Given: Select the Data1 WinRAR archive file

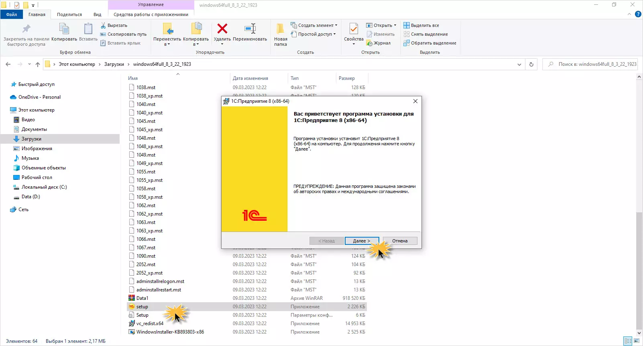Looking at the screenshot, I should click(246, 298).
